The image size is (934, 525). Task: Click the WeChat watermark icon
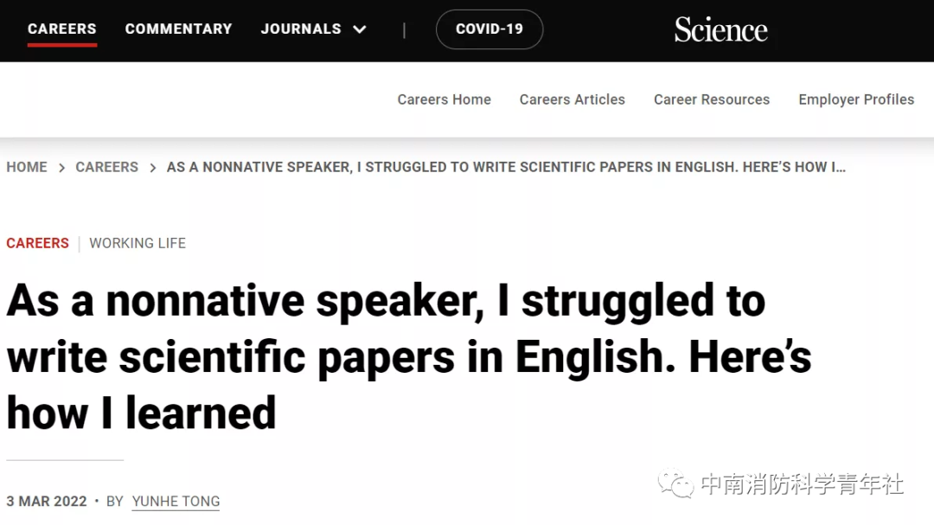point(675,484)
